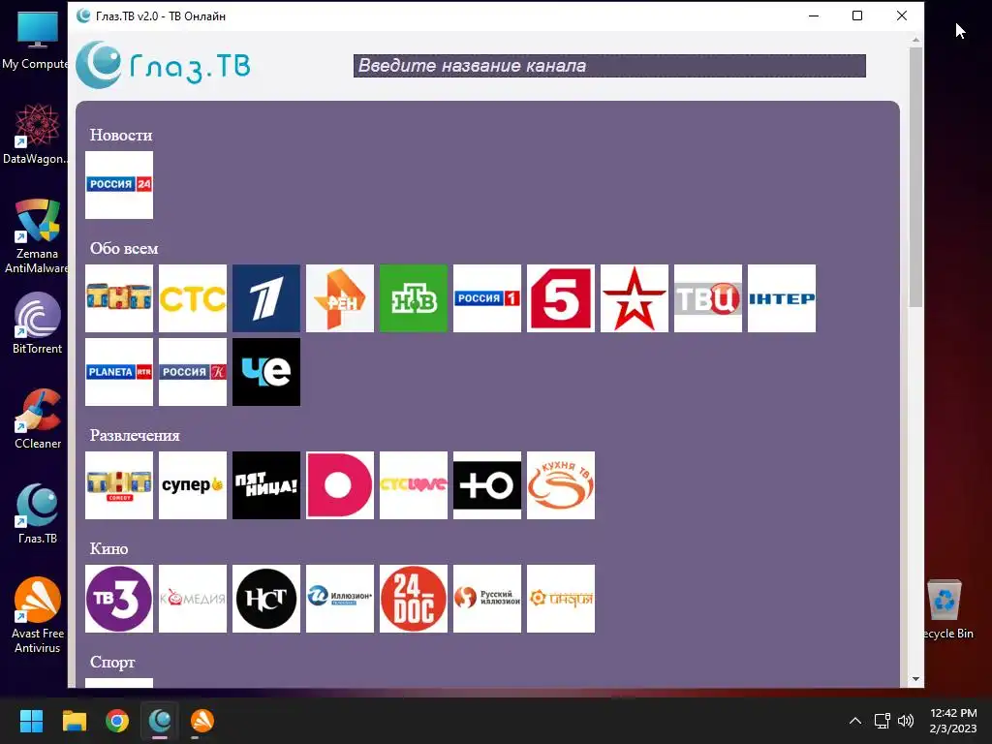Select the My Computer desktop icon
This screenshot has height=744, width=992.
pyautogui.click(x=36, y=40)
